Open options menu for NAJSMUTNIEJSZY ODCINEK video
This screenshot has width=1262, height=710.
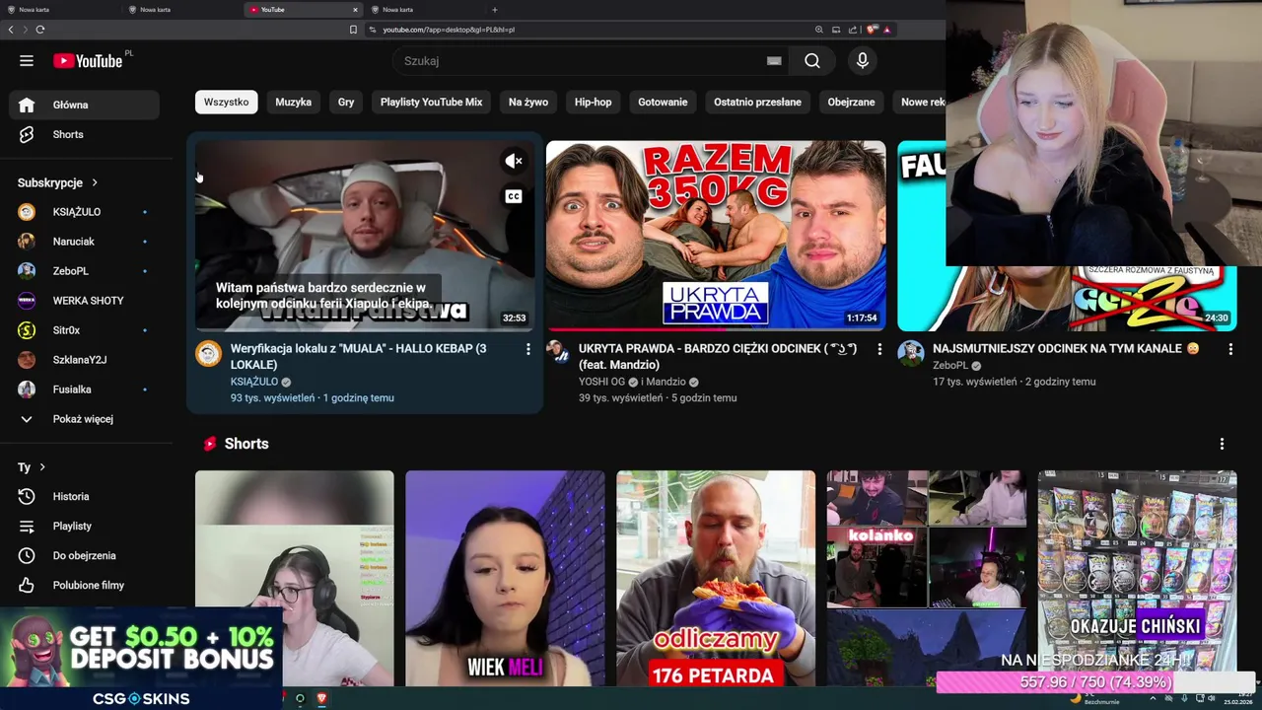pyautogui.click(x=1230, y=349)
